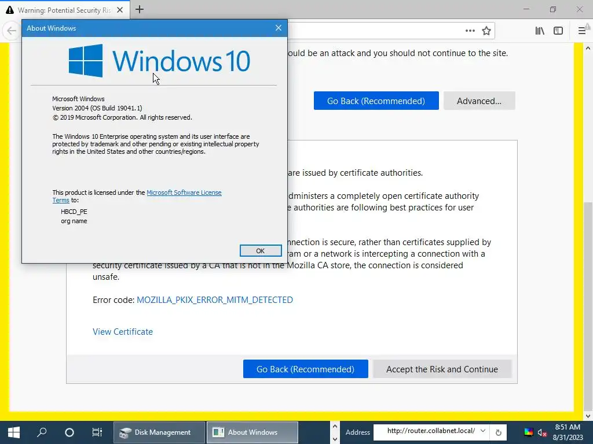Open the clock showing 8:51 AM
Screen dimensions: 593x444
coord(568,432)
